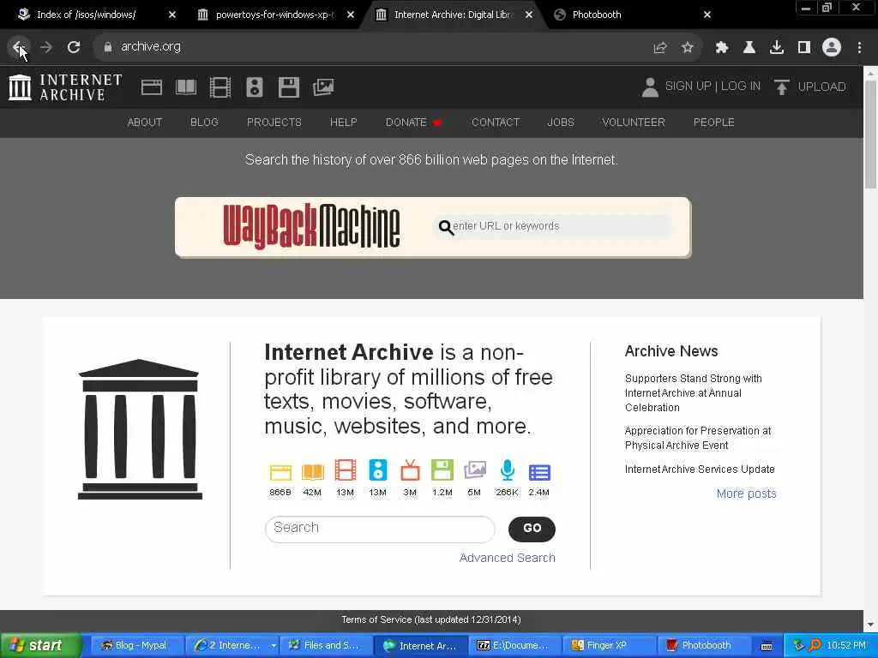Switch to powertoys-for-windows-xp tab
Viewport: 878px width, 658px height.
pos(274,15)
